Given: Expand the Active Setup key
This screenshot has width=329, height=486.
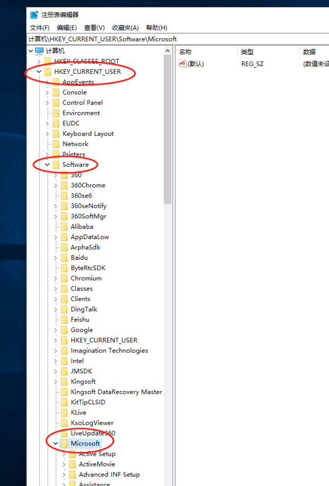Looking at the screenshot, I should [64, 454].
